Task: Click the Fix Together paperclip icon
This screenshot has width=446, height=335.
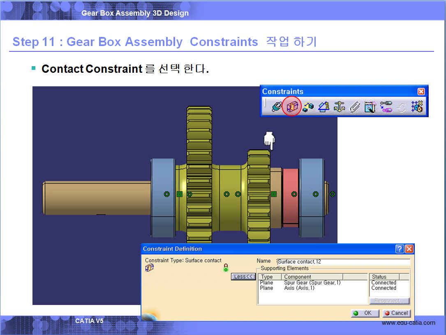Action: (354, 107)
